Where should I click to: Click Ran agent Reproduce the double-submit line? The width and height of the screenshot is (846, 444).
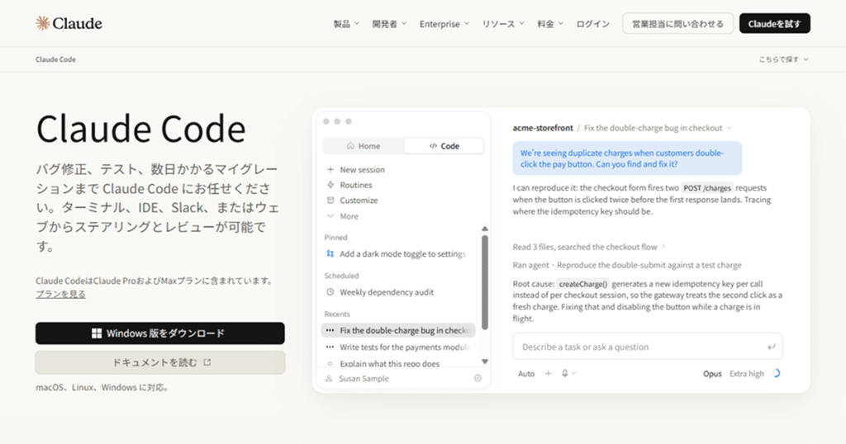(627, 265)
